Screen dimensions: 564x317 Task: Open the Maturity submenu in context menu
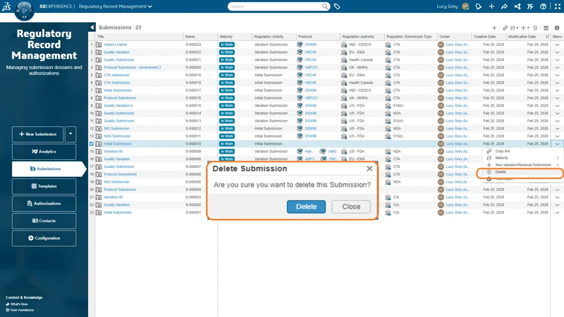click(522, 158)
